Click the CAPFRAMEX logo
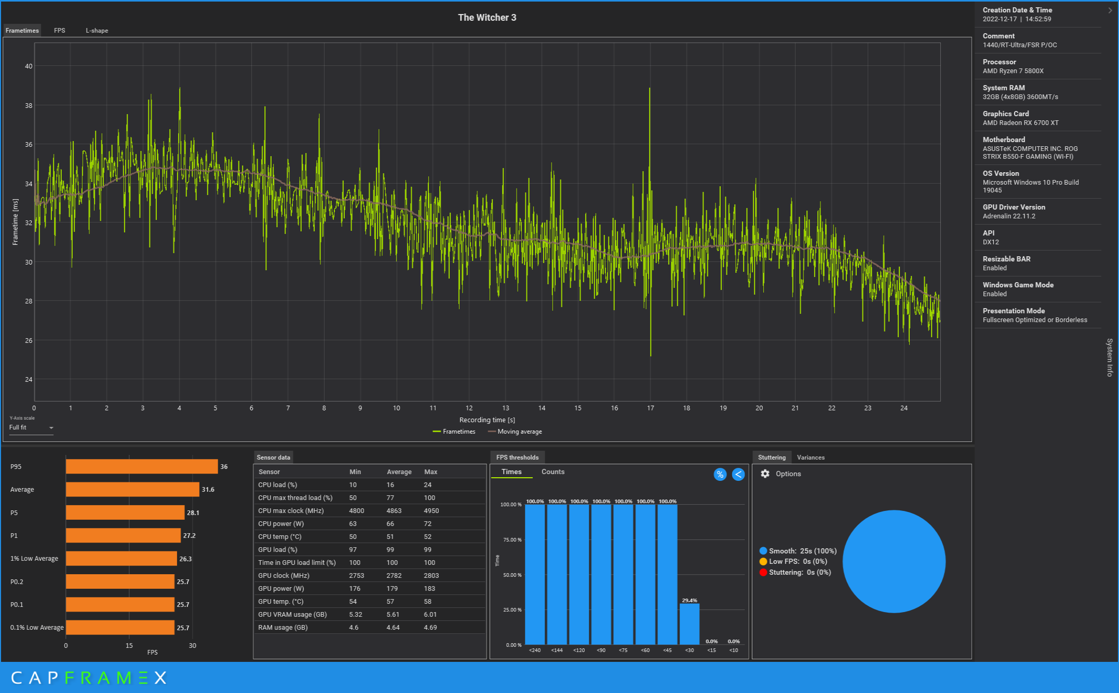The image size is (1119, 693). click(89, 677)
